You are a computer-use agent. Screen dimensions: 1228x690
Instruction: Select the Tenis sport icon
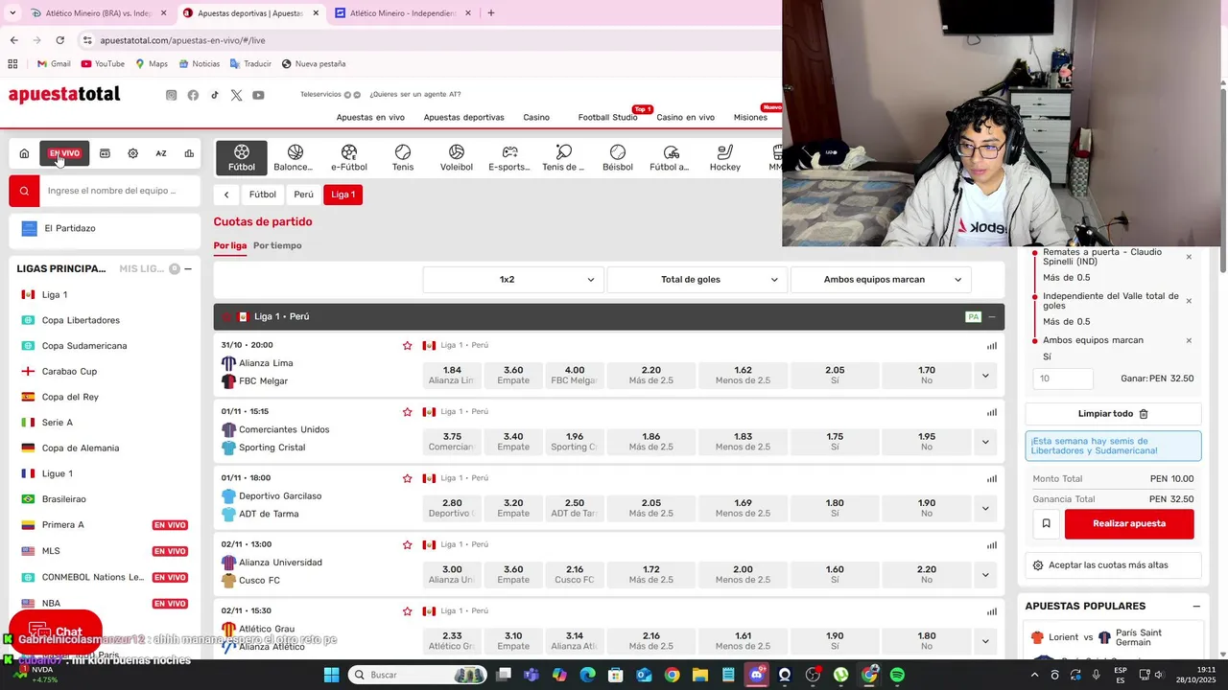pos(403,158)
